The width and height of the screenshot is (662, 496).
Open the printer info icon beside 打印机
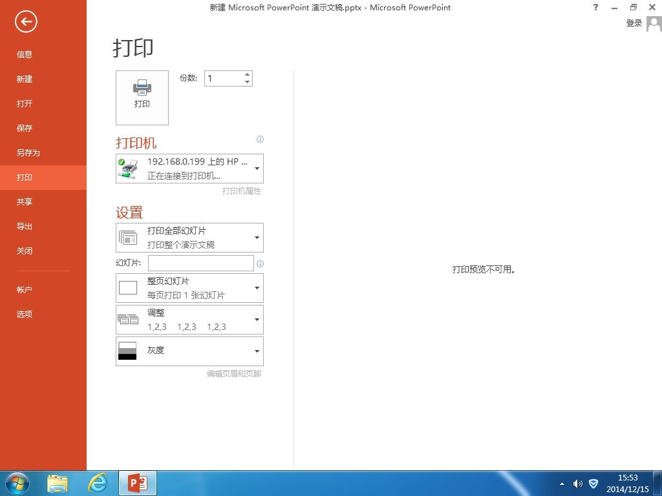coord(260,139)
